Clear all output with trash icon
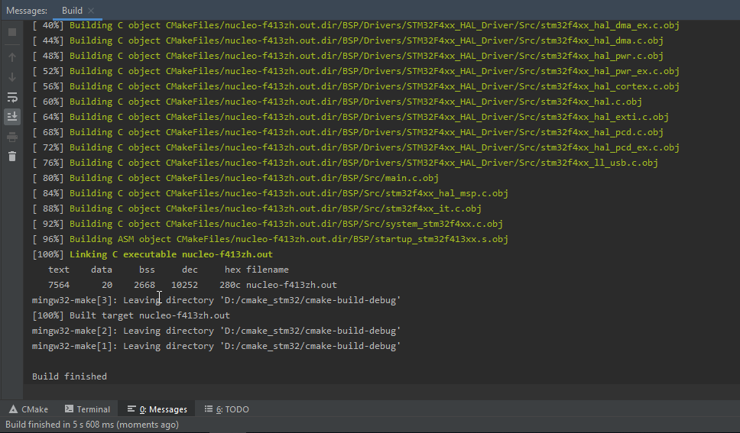Screen dimensions: 740x433 click(x=12, y=156)
